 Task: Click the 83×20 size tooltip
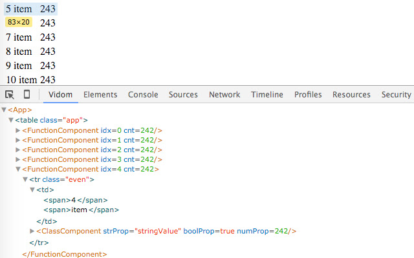pyautogui.click(x=19, y=22)
